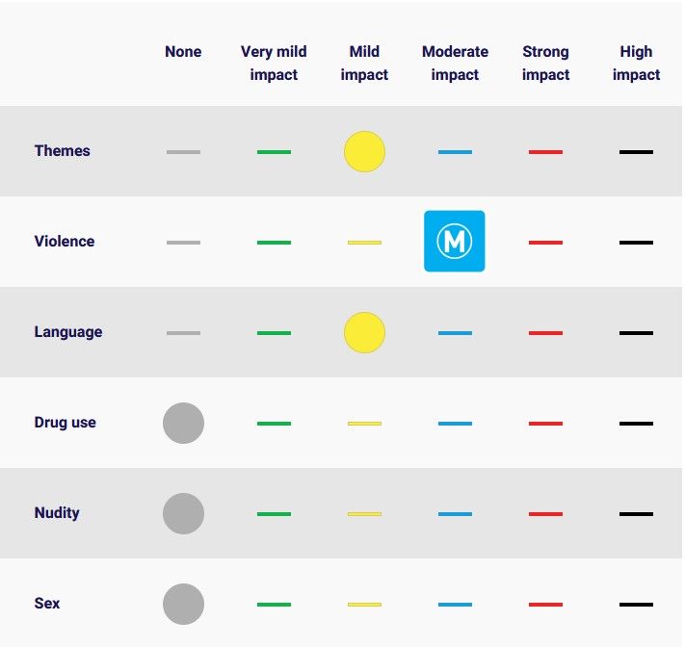This screenshot has width=685, height=647.
Task: Click the grey circle in the Sex row
Action: (183, 604)
